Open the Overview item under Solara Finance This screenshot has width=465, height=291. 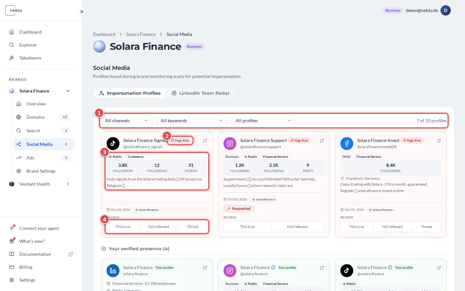point(44,104)
